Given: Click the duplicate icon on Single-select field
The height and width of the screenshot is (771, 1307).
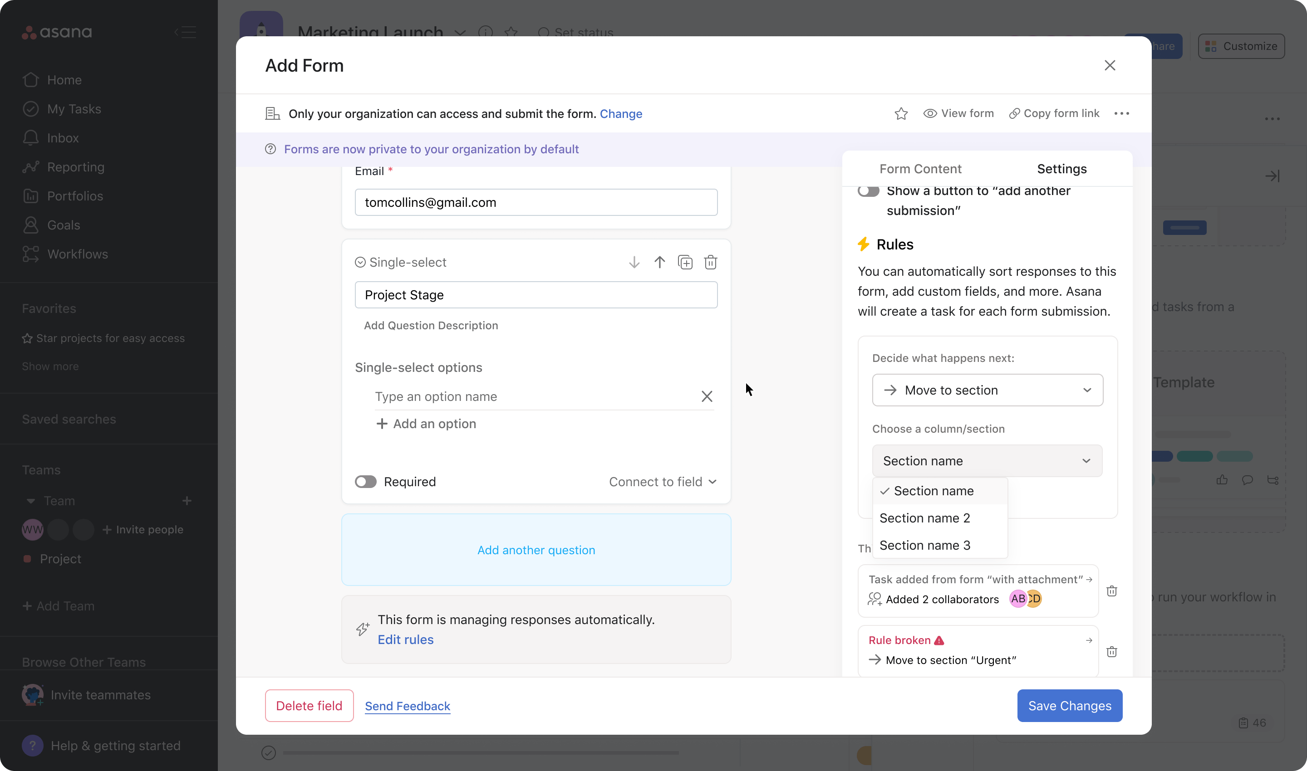Looking at the screenshot, I should [685, 263].
